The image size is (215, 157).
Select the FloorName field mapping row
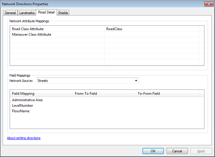point(21,111)
